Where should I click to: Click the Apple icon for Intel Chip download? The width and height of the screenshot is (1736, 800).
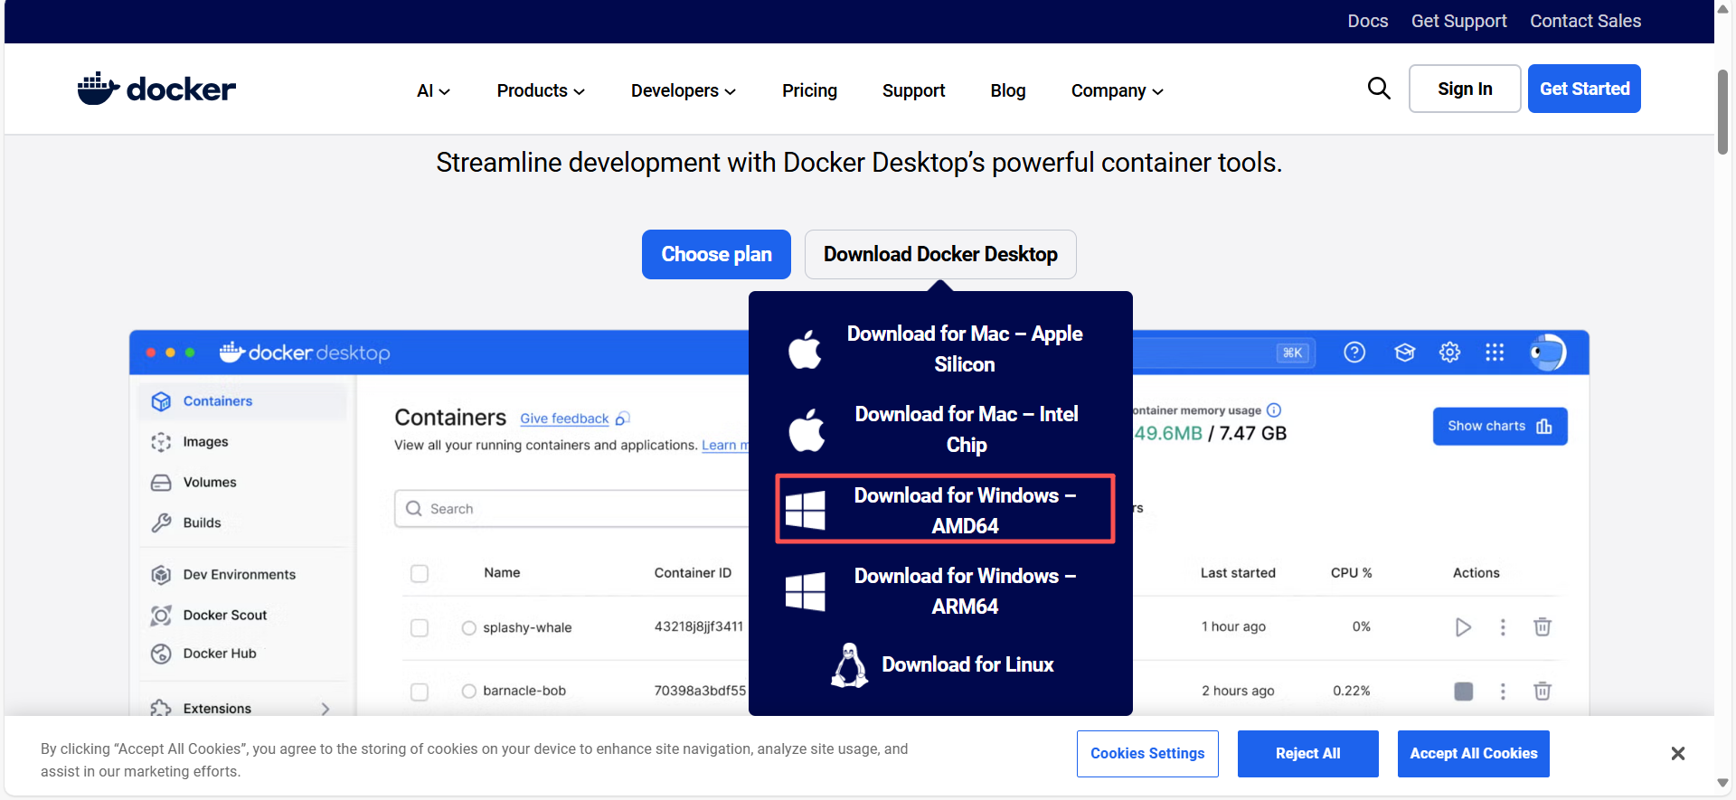point(807,429)
